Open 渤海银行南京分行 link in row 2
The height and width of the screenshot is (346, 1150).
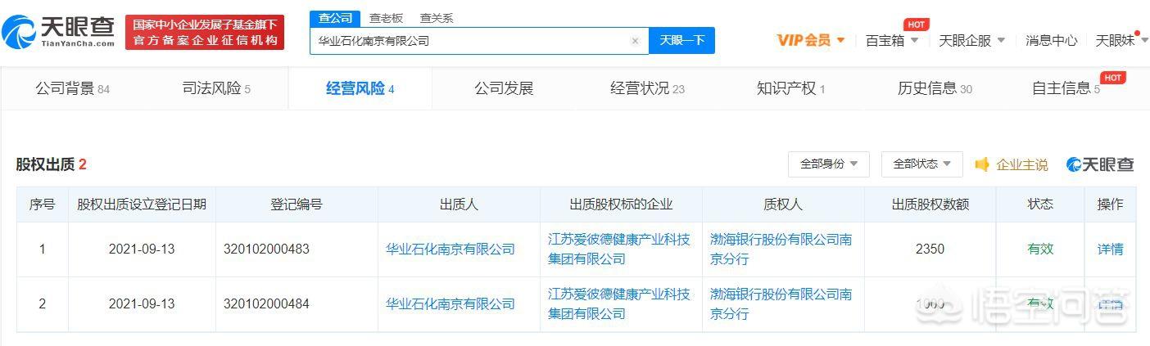point(781,304)
